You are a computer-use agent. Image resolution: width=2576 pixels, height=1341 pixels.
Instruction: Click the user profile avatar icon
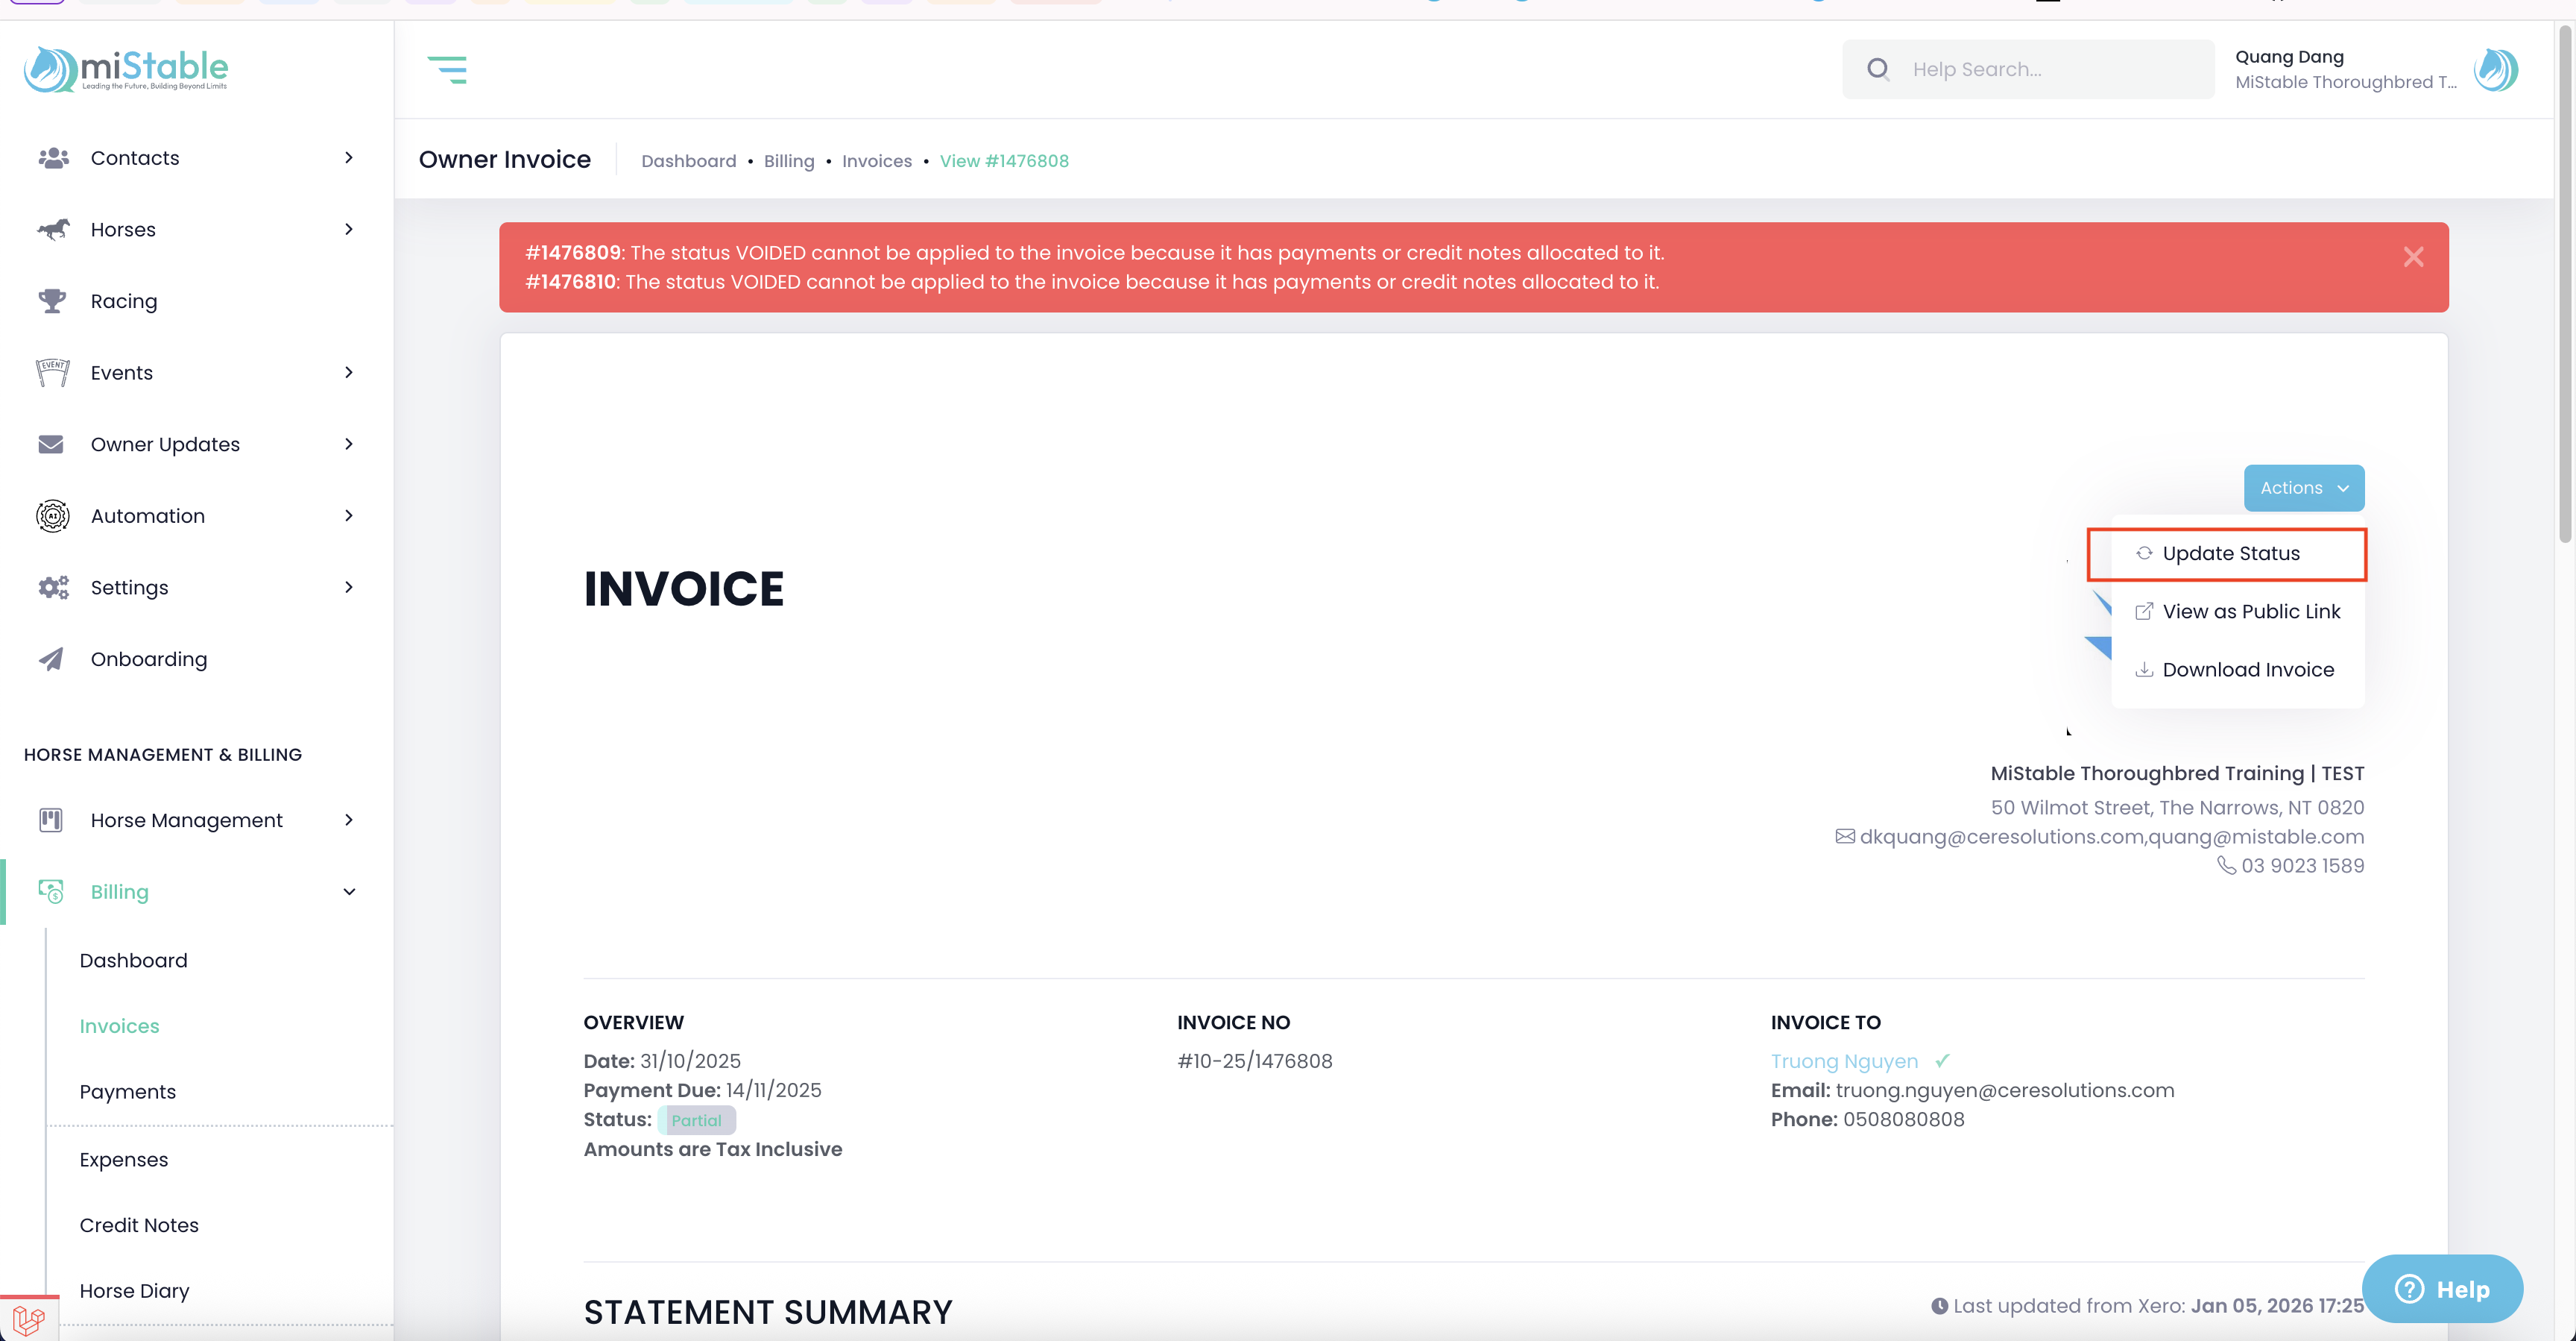coord(2496,69)
